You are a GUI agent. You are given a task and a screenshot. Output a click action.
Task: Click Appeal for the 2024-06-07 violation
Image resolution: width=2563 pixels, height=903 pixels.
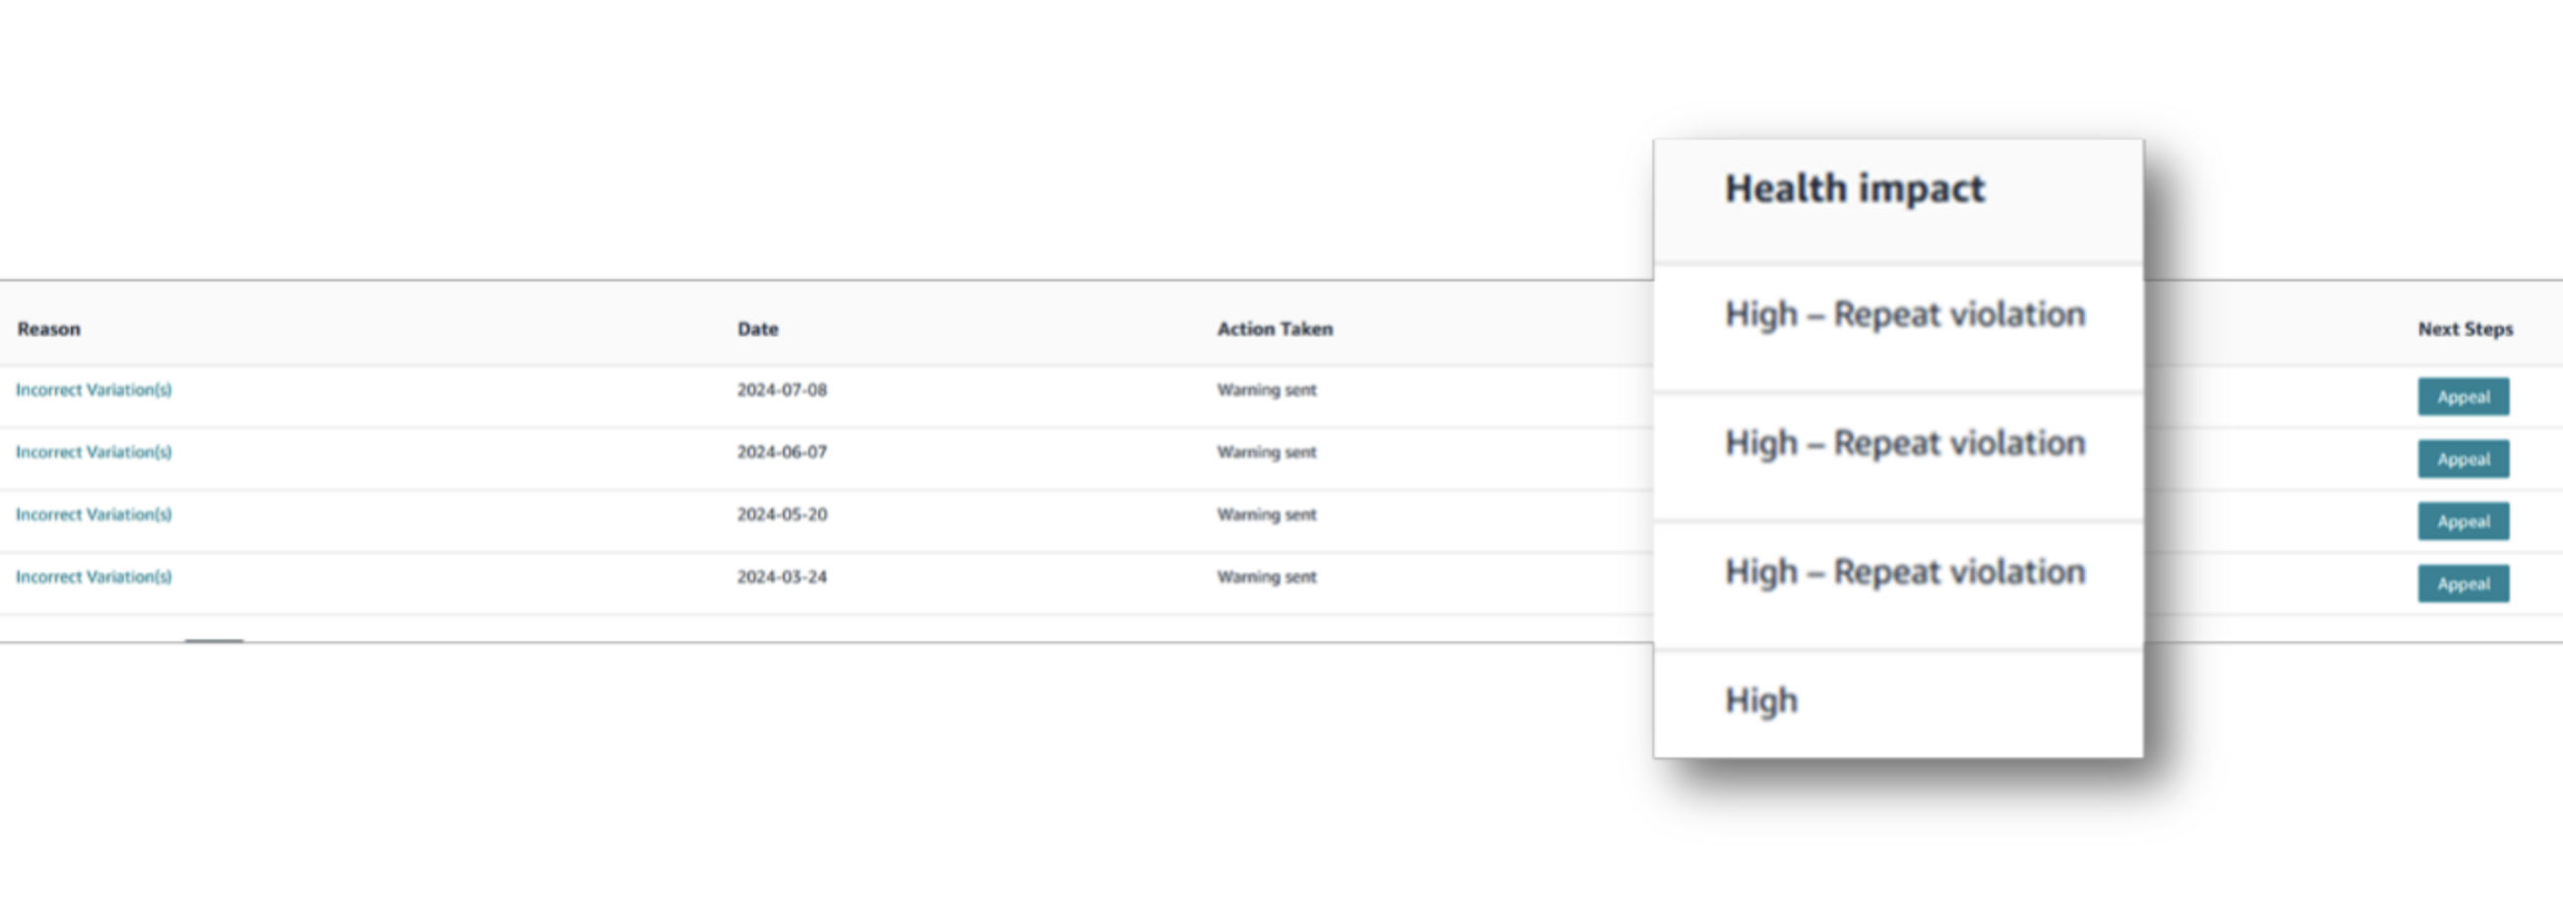tap(2464, 459)
